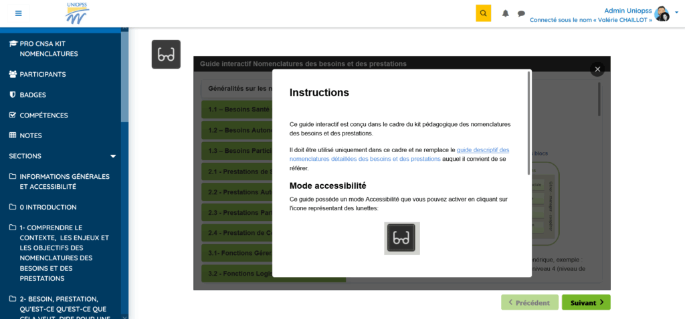Click the glasses image inside Instructions
The height and width of the screenshot is (319, 685).
point(402,238)
